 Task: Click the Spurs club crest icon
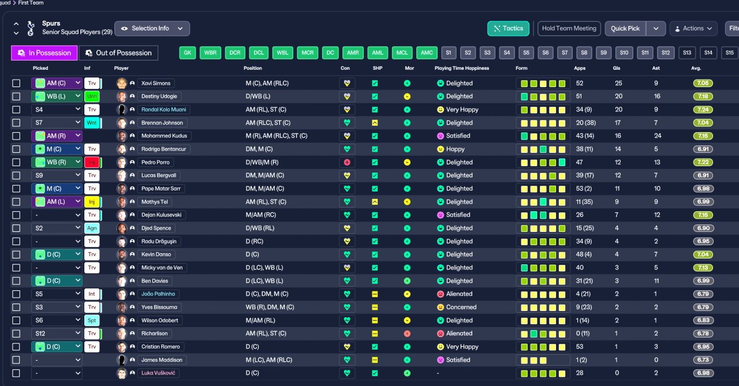pos(31,28)
